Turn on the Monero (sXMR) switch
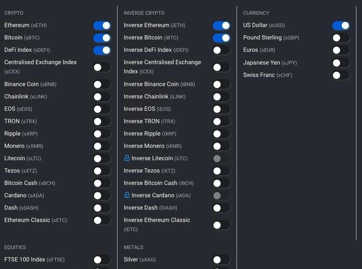This screenshot has height=269, width=362. coord(102,146)
